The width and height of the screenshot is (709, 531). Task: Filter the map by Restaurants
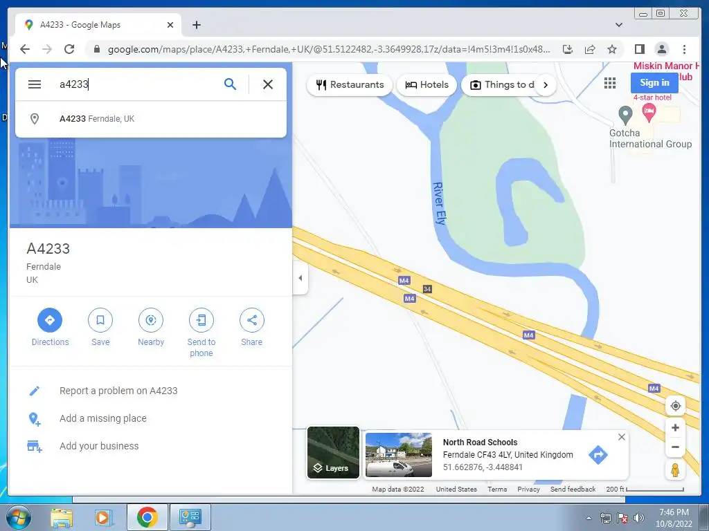pos(350,85)
